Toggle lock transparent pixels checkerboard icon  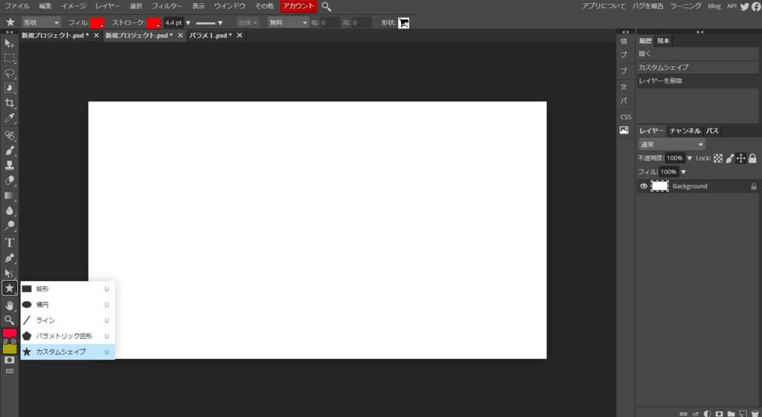click(718, 158)
